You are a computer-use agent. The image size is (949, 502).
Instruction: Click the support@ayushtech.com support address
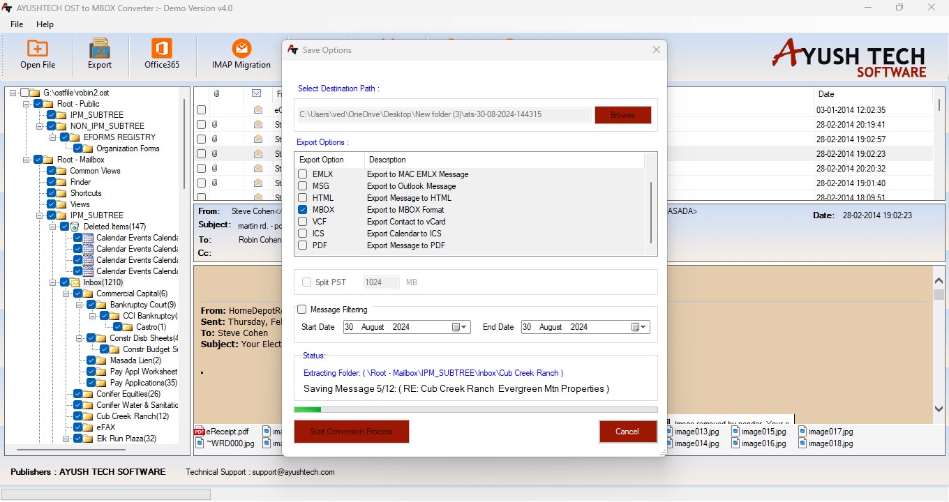293,472
